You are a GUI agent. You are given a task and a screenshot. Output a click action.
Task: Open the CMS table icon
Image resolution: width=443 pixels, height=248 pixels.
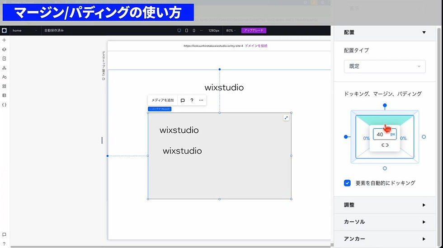point(4,95)
